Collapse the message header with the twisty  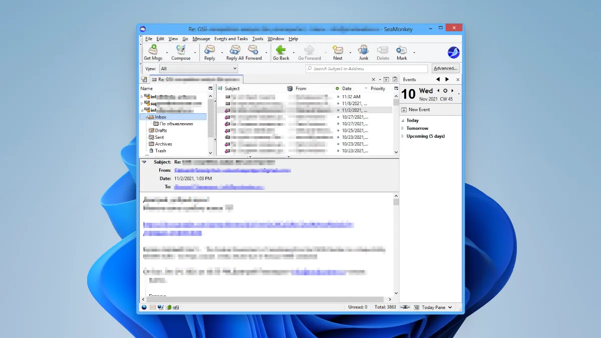tap(144, 162)
